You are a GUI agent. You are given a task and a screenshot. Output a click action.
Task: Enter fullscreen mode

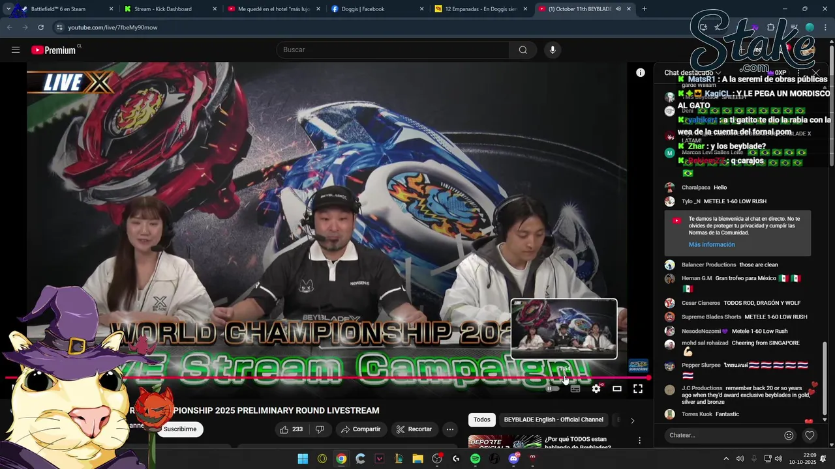pyautogui.click(x=638, y=389)
